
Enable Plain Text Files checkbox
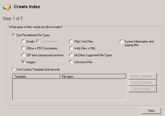71,41
